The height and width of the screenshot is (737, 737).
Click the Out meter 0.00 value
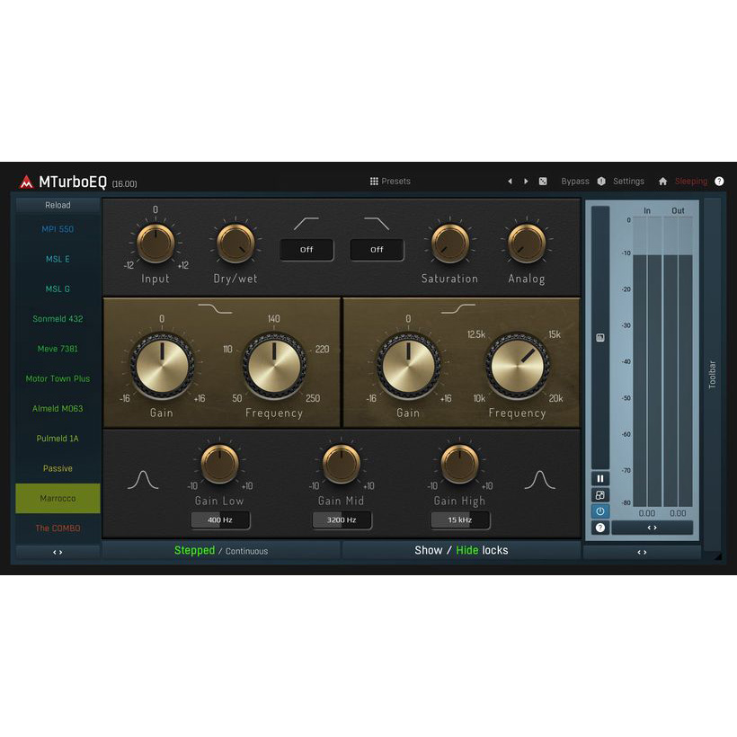[x=678, y=513]
